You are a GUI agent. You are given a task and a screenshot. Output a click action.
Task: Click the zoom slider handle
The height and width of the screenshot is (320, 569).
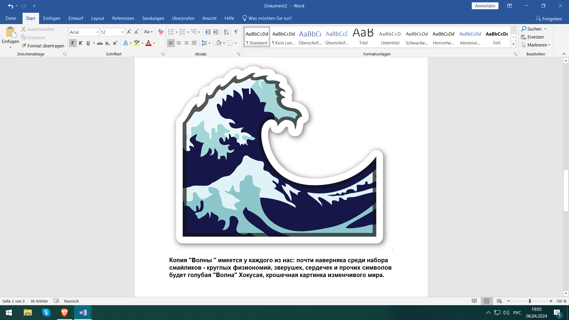(x=530, y=301)
